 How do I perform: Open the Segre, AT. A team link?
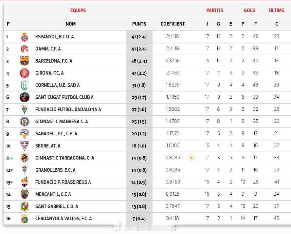(x=48, y=146)
